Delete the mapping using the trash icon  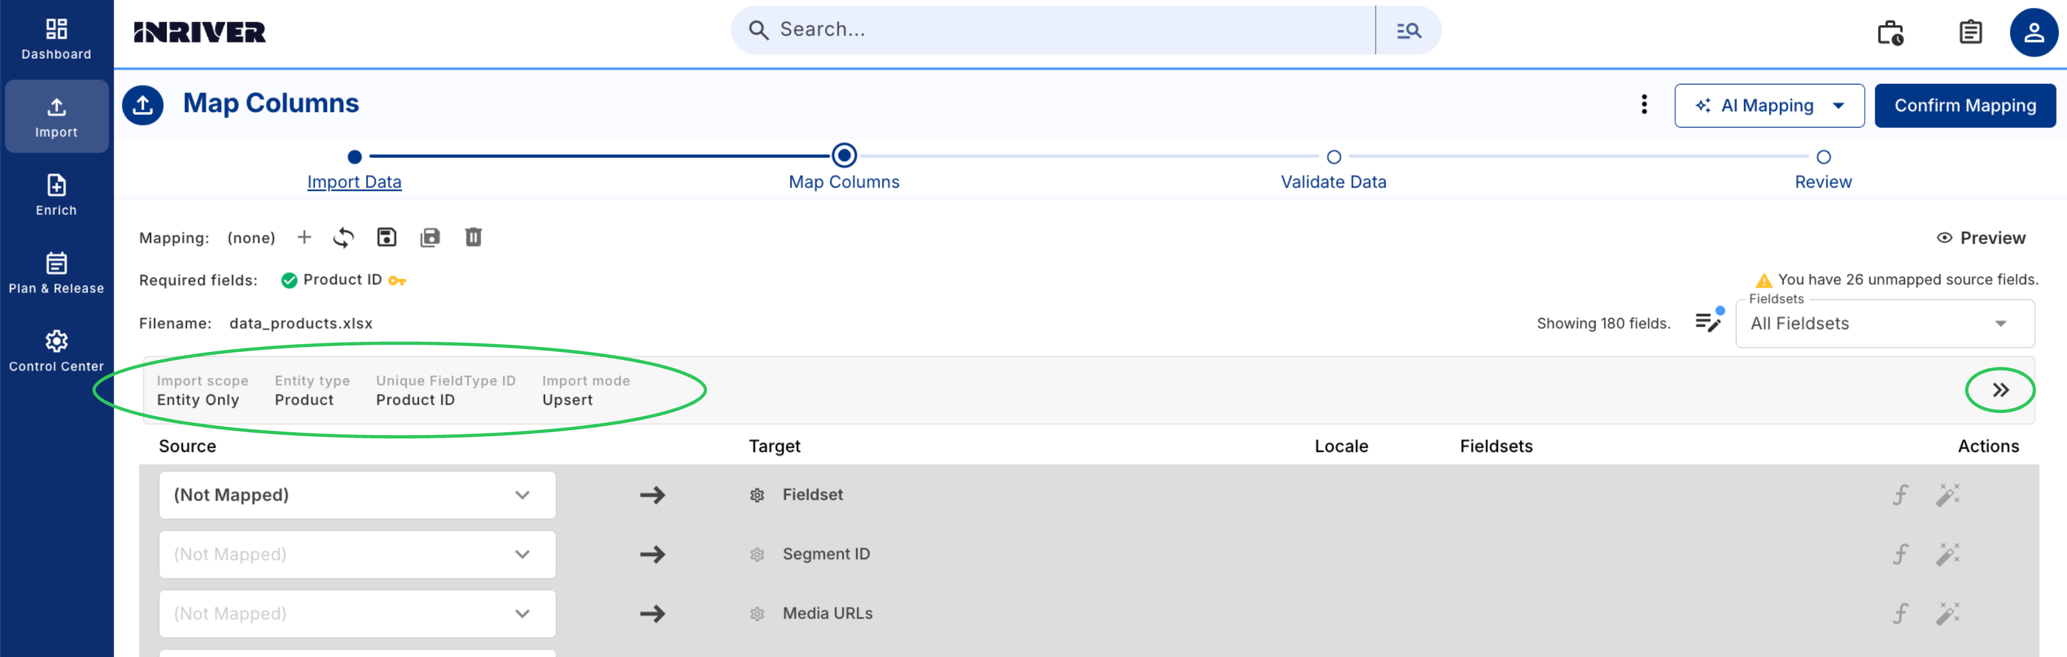[x=473, y=236]
